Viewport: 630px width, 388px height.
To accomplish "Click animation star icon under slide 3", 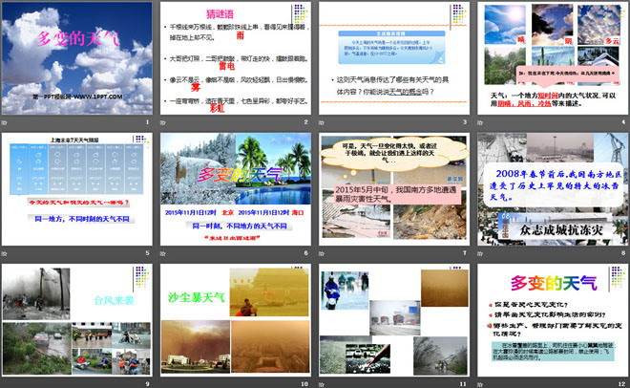I will click(x=322, y=122).
